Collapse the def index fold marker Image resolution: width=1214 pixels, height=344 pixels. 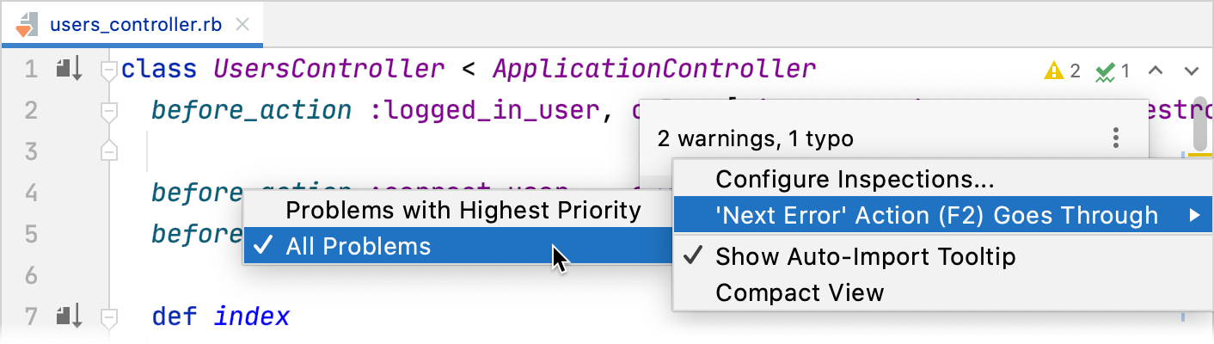(108, 317)
